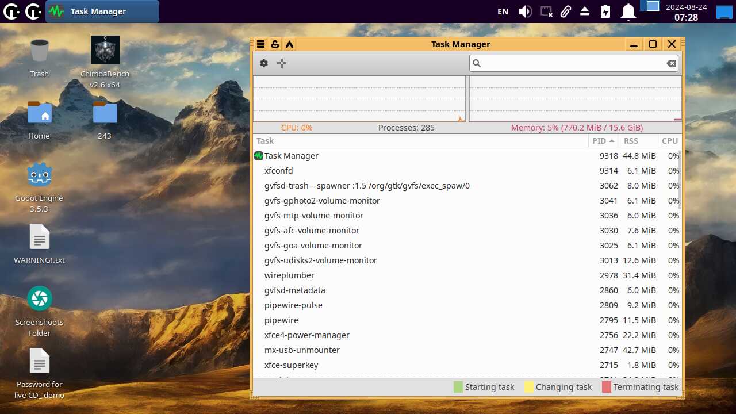
Task: Focus the process search input field
Action: point(574,63)
